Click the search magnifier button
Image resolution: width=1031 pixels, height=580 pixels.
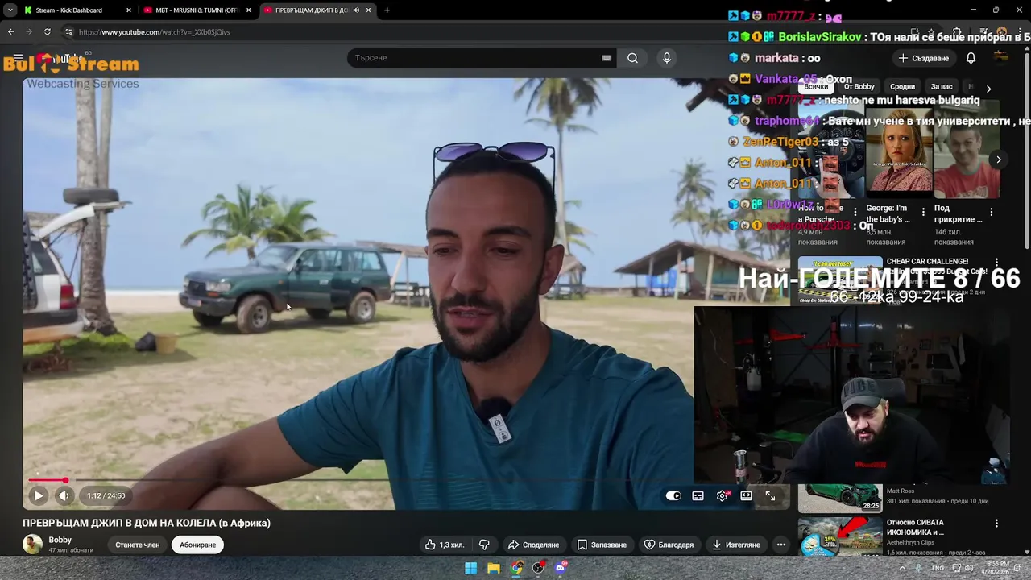coord(632,58)
